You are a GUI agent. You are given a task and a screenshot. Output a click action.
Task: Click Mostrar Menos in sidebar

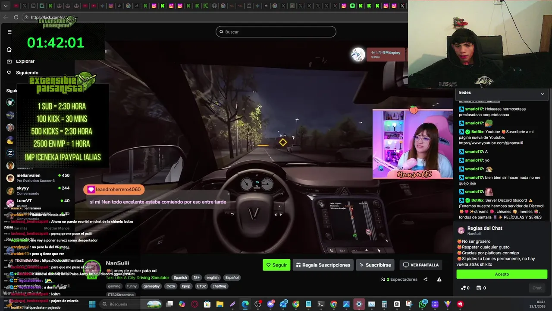pyautogui.click(x=56, y=228)
